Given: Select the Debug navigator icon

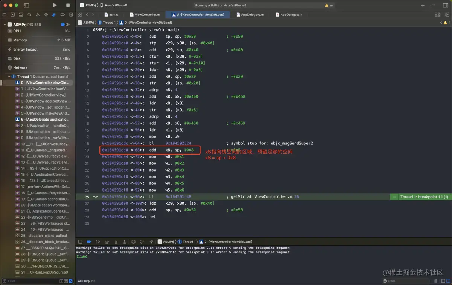Looking at the screenshot, I should pos(54,15).
